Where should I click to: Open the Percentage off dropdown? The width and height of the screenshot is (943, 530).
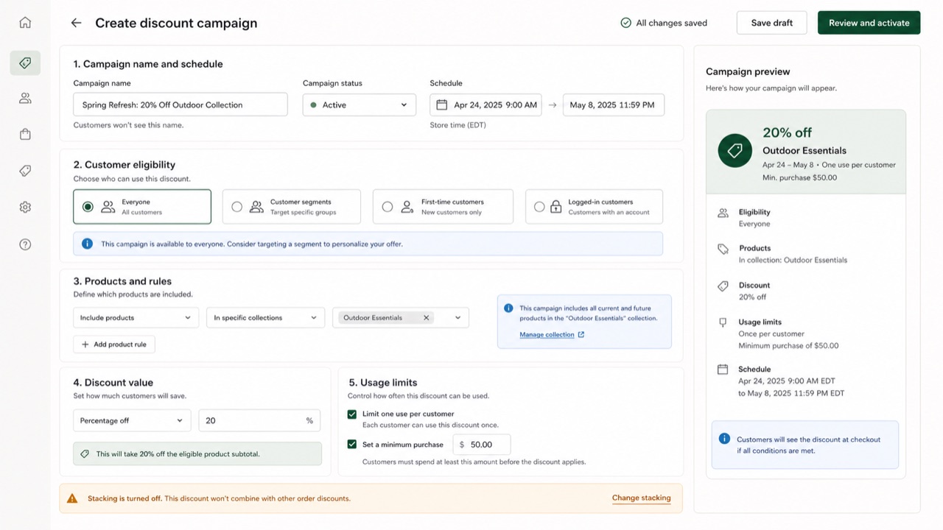tap(132, 420)
